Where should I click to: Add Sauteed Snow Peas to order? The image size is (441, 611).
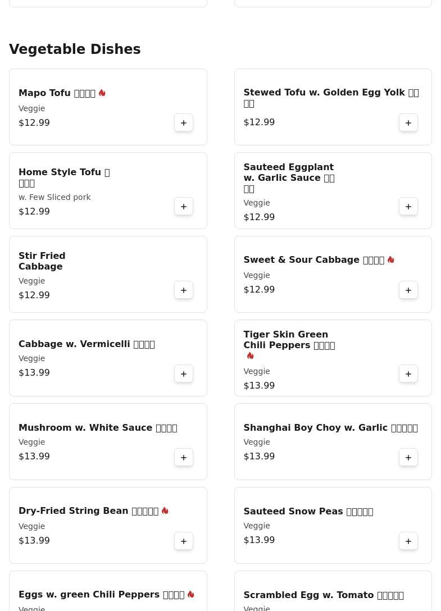coord(408,541)
